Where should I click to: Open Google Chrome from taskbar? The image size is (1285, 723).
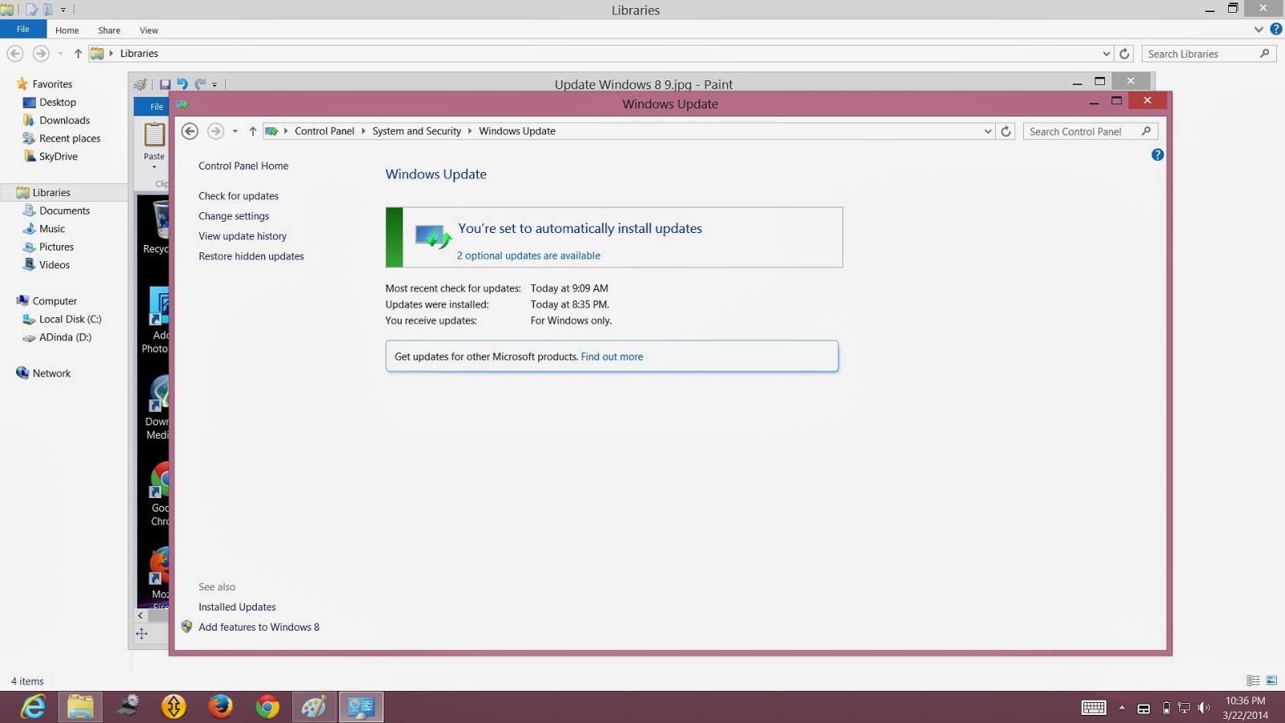[267, 707]
